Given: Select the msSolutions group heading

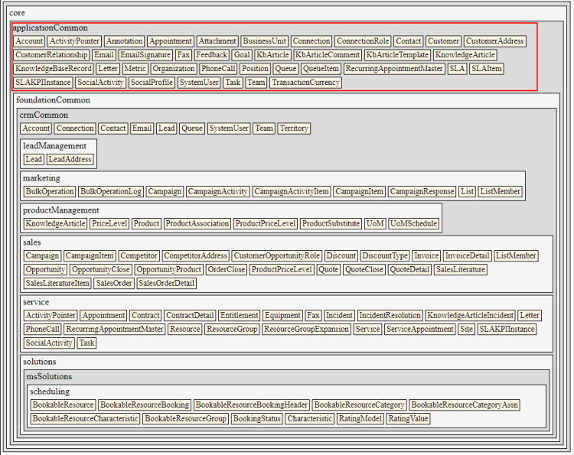Looking at the screenshot, I should tap(49, 377).
